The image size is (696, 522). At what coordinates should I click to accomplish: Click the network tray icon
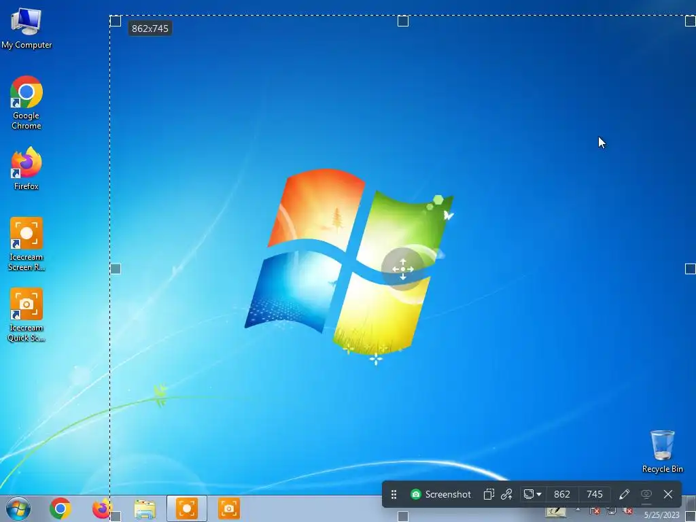click(x=611, y=511)
